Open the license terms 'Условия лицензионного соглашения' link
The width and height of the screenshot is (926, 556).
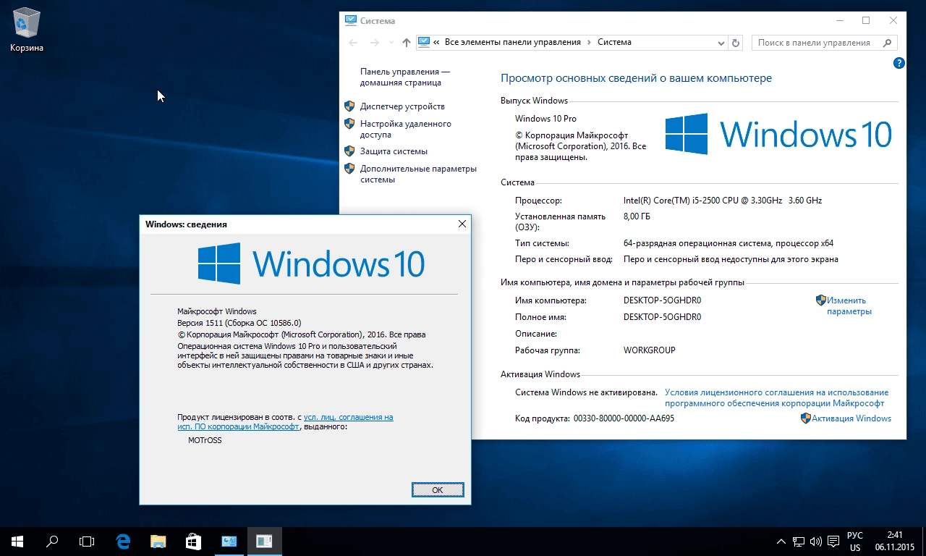[776, 397]
